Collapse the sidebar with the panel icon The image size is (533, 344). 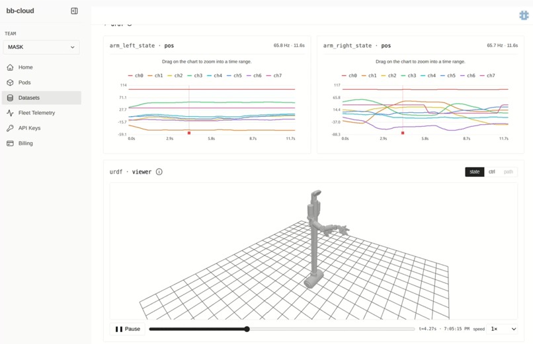coord(74,11)
